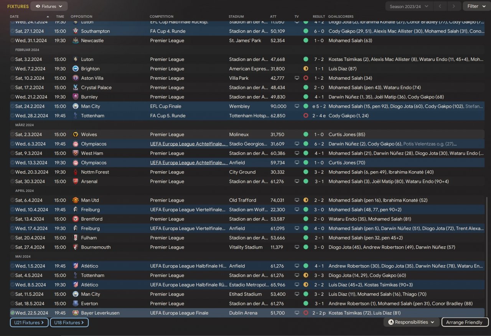Screen dimensions: 491x336
Task: Toggle the check circle on Newcastle row
Action: [13, 41]
